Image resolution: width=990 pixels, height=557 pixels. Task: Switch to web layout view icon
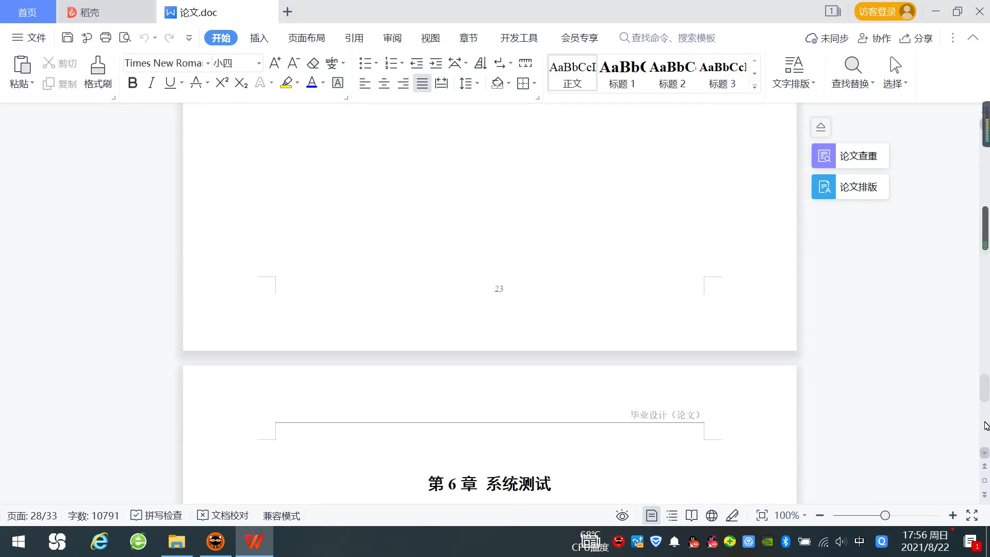pyautogui.click(x=712, y=516)
